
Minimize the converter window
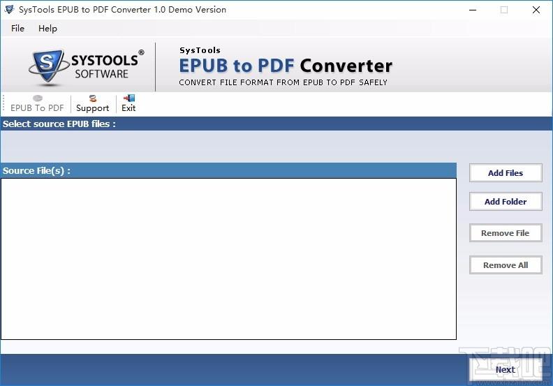[473, 10]
